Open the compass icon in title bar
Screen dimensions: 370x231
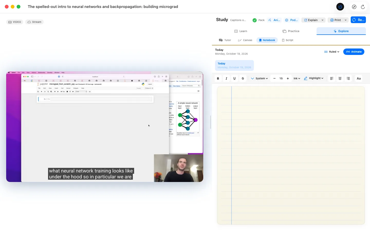354,7
